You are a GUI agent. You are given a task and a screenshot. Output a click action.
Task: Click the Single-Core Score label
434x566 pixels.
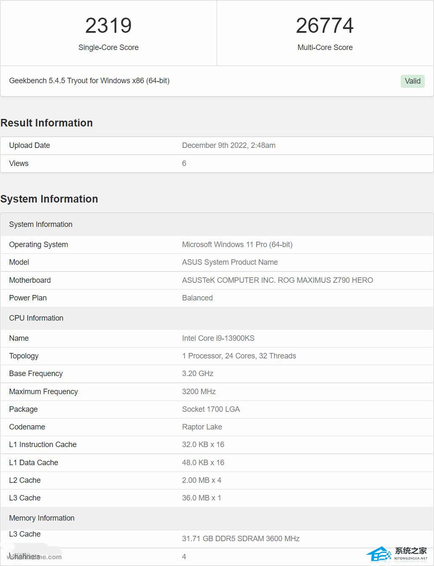(108, 47)
